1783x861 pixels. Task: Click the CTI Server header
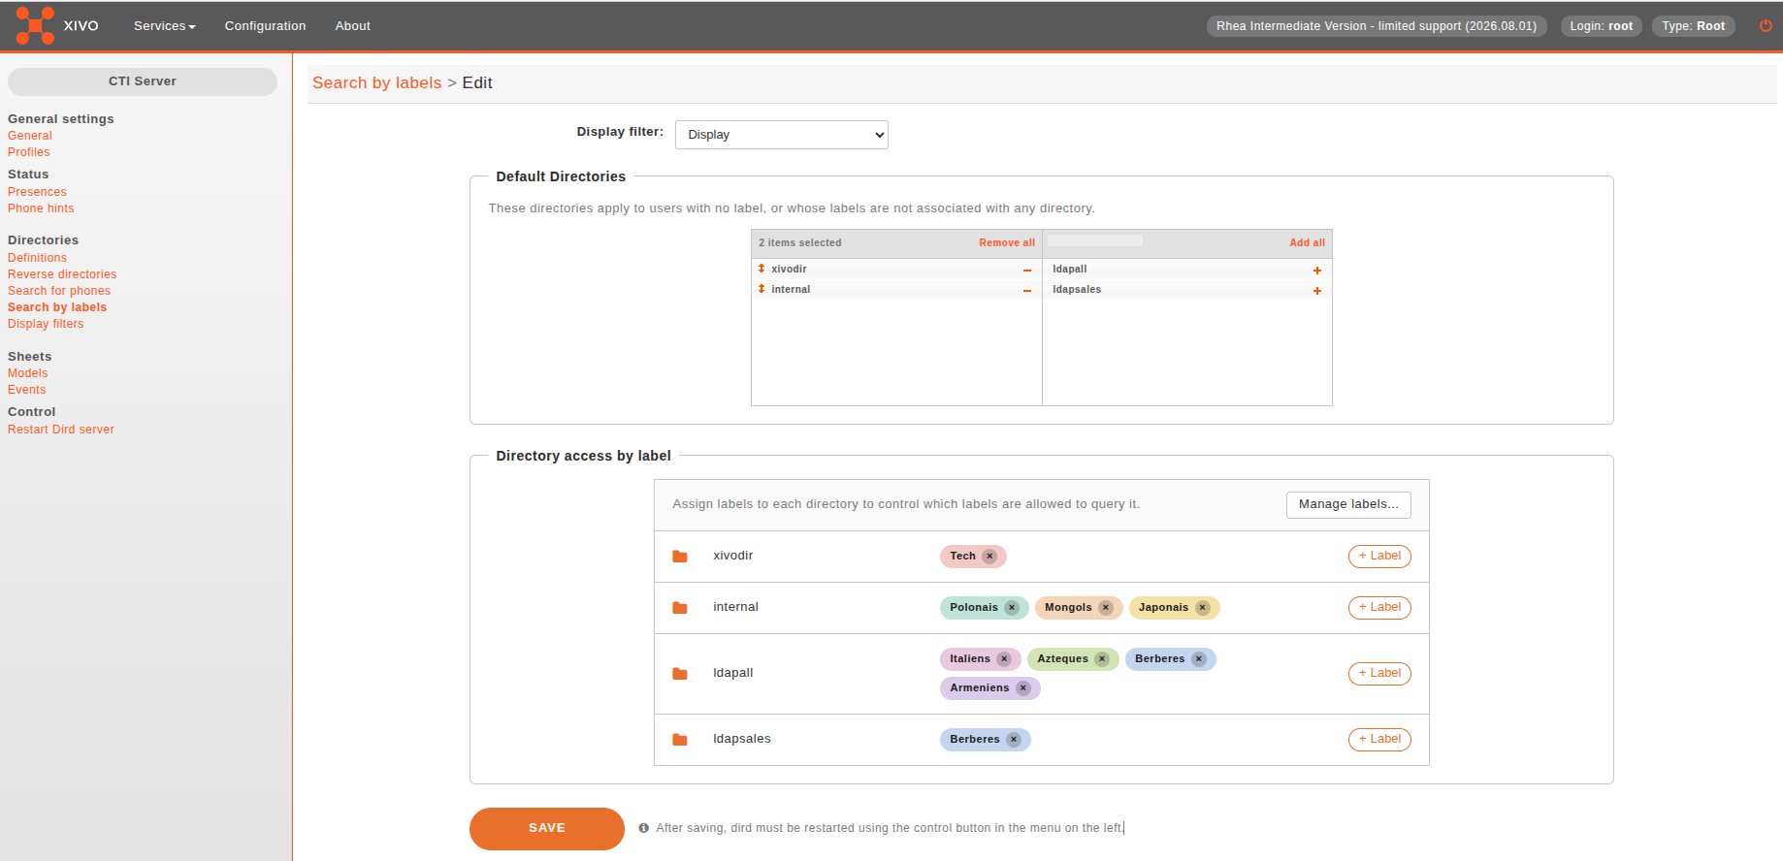click(x=143, y=81)
